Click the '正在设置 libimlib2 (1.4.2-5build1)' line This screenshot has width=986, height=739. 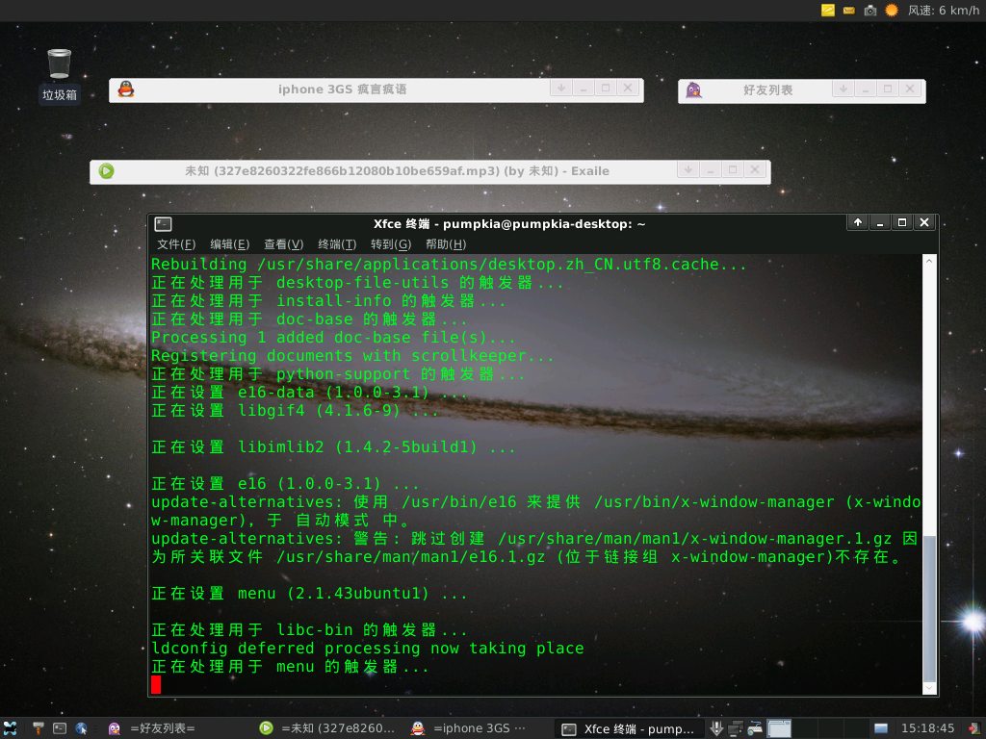tap(333, 447)
